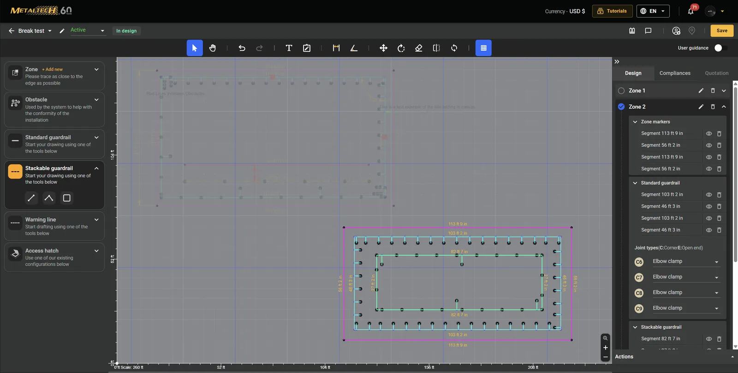Select the pointer selection tool
The width and height of the screenshot is (738, 373).
[195, 48]
